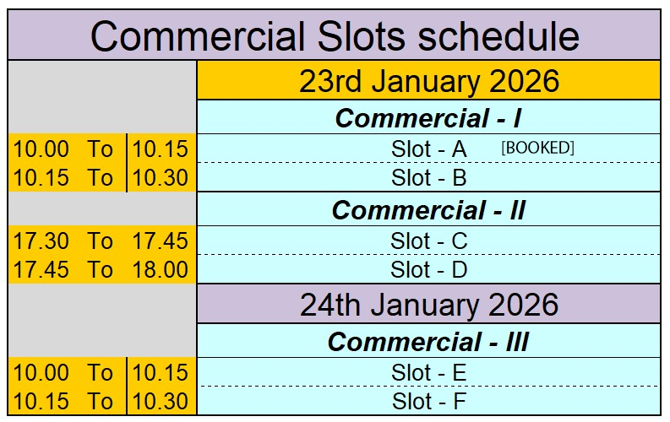Select the 23rd January 2026 header
Viewport: 670px width, 422px height.
tap(428, 81)
